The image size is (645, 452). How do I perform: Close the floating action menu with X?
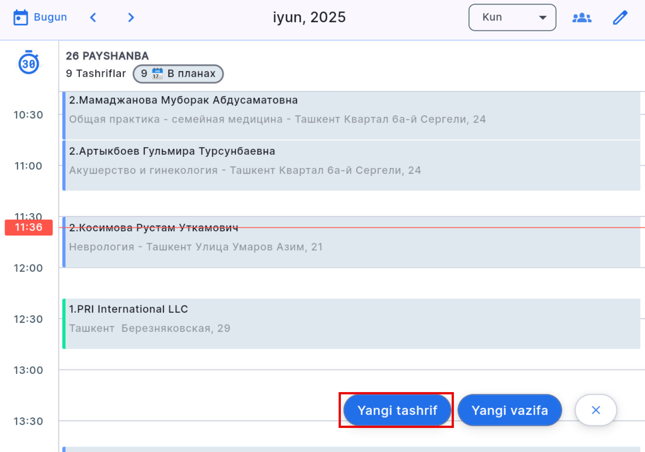pos(596,410)
